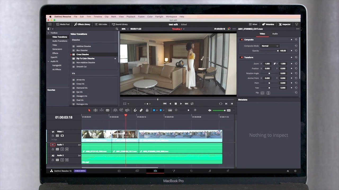Switch to the Audio inspector tab
The image size is (339, 190).
pyautogui.click(x=275, y=34)
